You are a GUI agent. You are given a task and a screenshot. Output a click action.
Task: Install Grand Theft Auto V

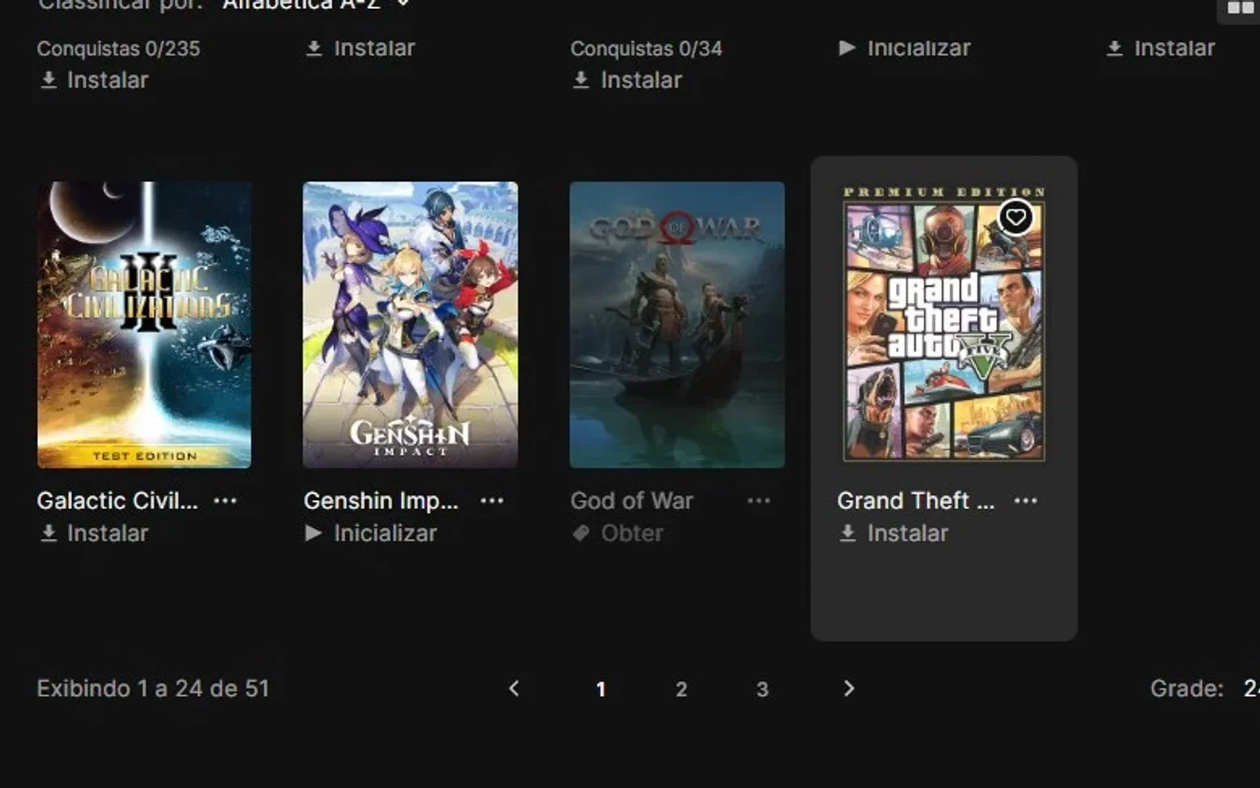(x=893, y=533)
